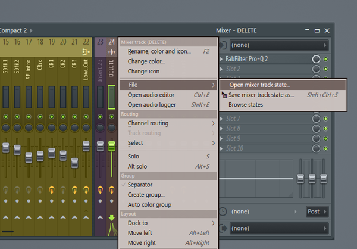Toggle FX enable icon on DELETE track
This screenshot has height=249, width=357.
tap(112, 189)
